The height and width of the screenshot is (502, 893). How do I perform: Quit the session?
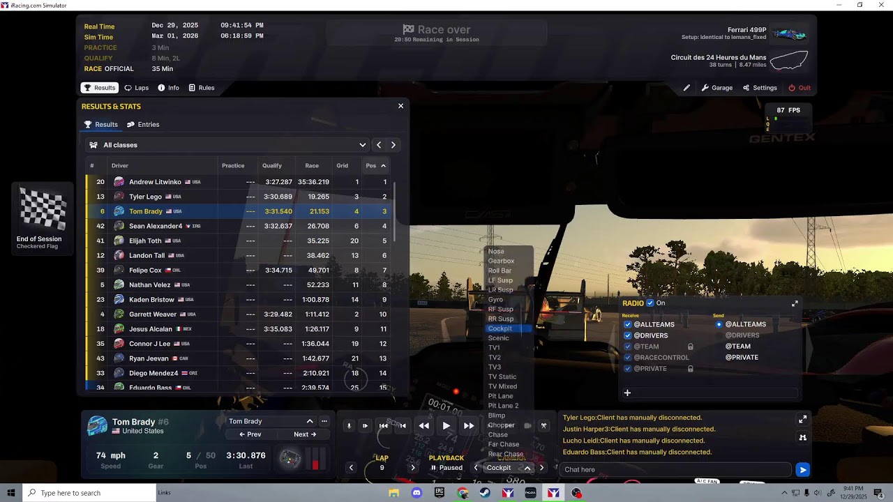(800, 88)
